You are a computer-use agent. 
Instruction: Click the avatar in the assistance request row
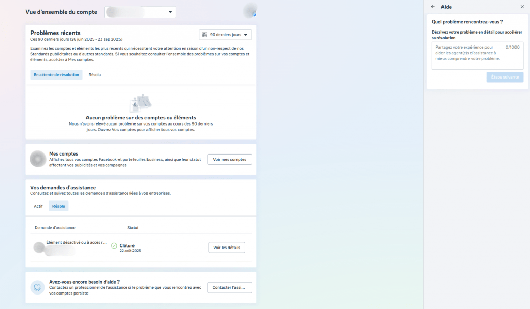coord(39,248)
